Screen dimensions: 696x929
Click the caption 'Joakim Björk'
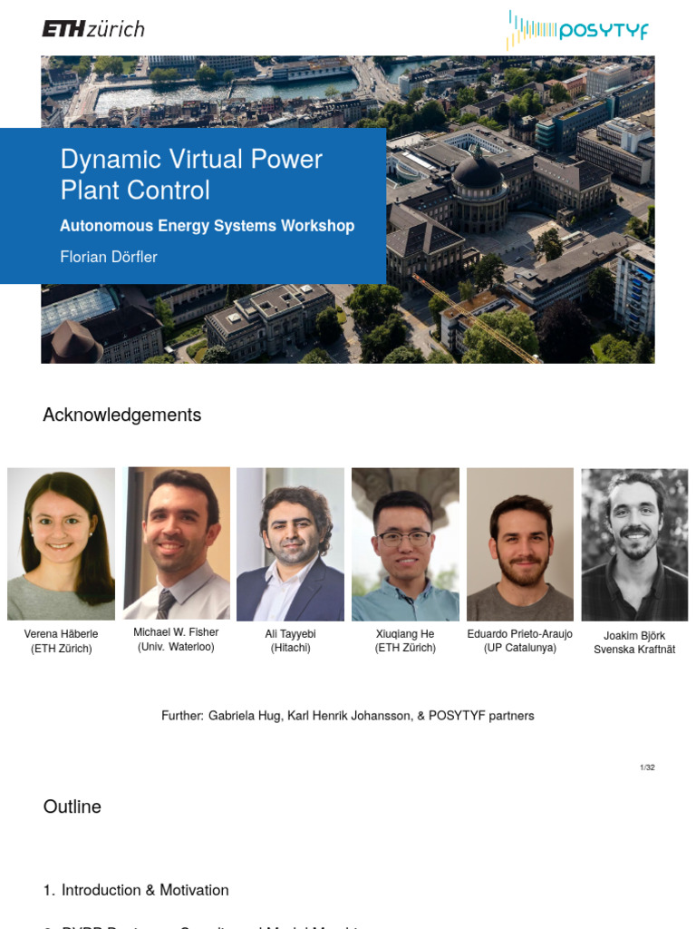pos(634,636)
